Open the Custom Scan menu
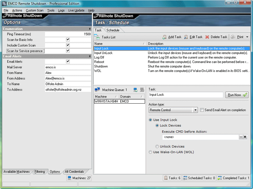253x189 pixels. pos(35,10)
